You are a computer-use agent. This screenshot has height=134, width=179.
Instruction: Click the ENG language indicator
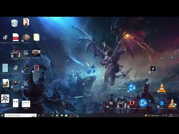166,115
